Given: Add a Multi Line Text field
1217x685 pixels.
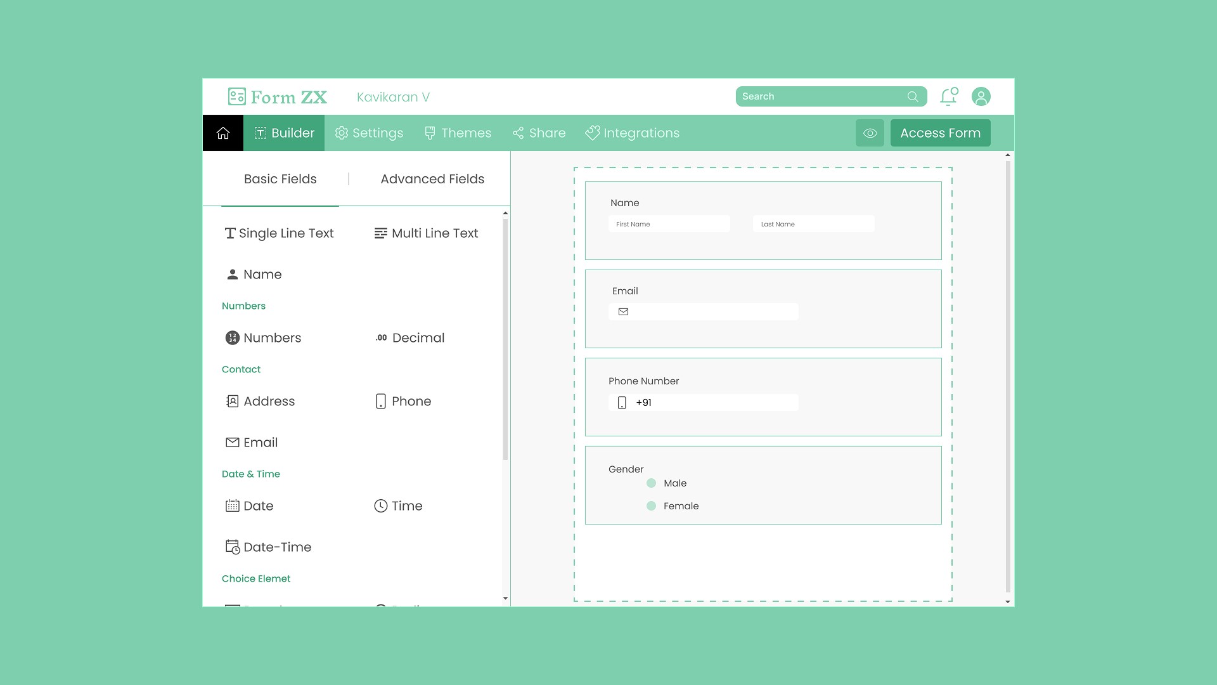Looking at the screenshot, I should [x=426, y=233].
